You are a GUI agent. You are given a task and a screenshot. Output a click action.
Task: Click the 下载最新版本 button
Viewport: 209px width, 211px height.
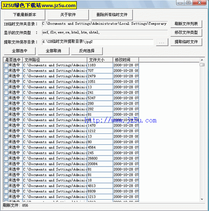pos(25,15)
